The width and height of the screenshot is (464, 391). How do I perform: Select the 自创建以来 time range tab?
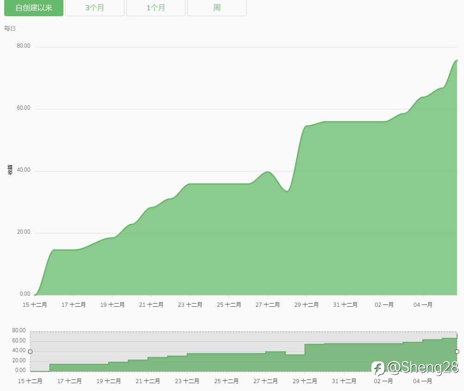point(34,8)
